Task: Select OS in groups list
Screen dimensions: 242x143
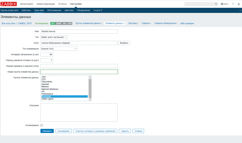Action: pyautogui.click(x=64, y=92)
